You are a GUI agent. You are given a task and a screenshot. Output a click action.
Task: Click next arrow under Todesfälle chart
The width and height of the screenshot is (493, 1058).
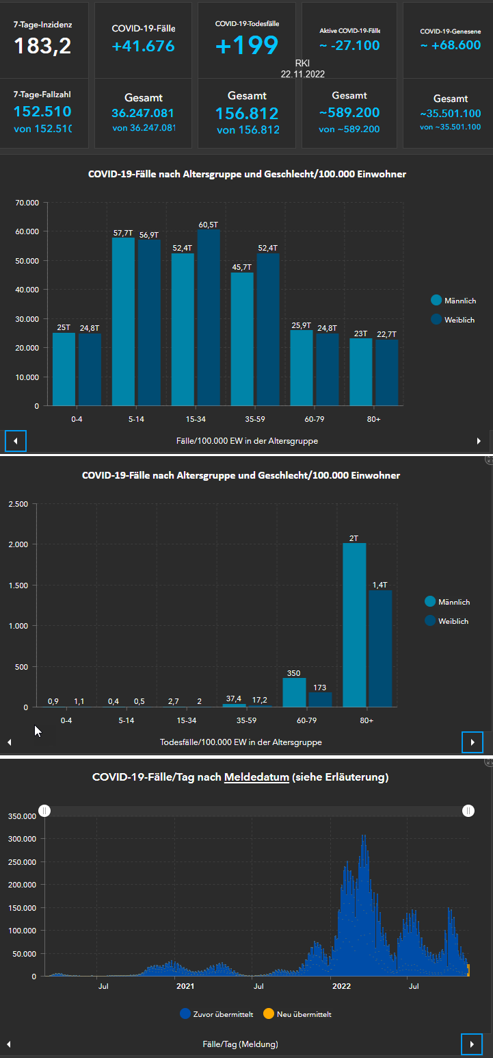(472, 742)
